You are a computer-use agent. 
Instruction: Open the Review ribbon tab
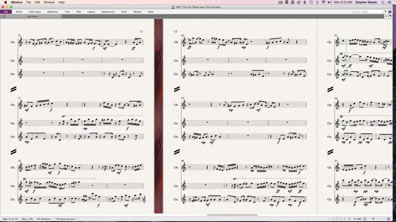(x=137, y=12)
